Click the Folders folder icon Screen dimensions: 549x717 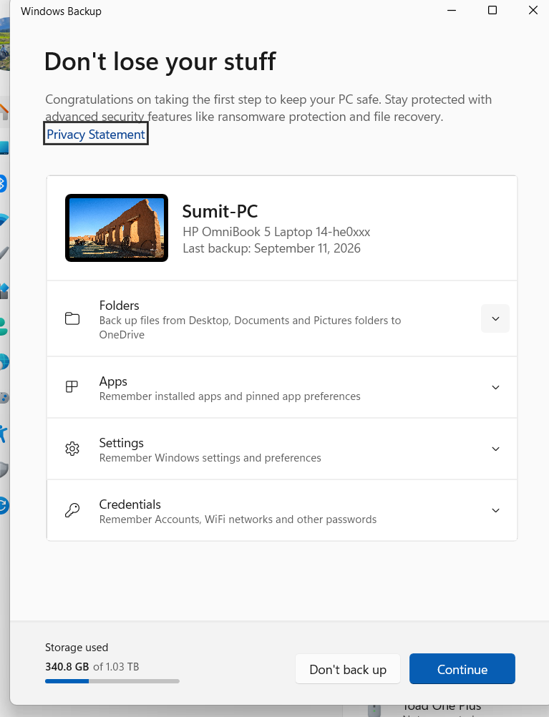(x=72, y=318)
